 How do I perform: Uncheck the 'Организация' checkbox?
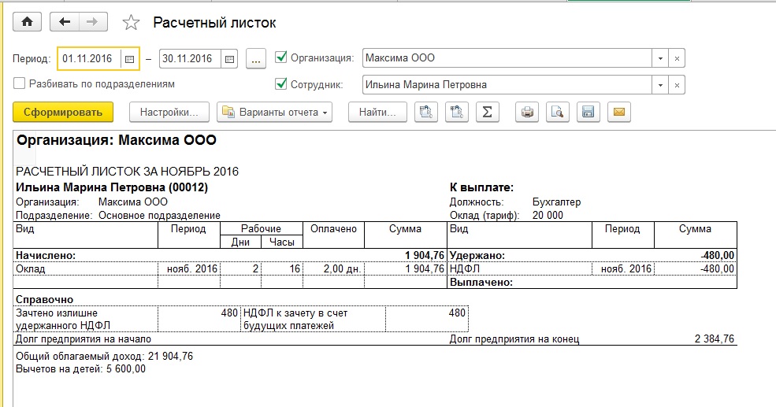280,57
